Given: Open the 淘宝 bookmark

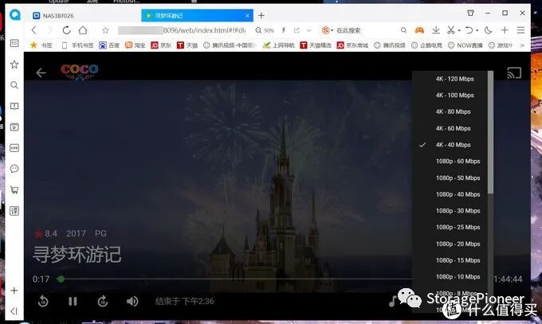Looking at the screenshot, I should (x=135, y=45).
